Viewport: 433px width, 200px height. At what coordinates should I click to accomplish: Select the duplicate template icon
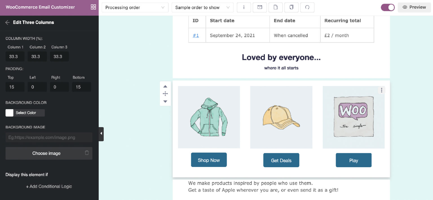point(291,7)
